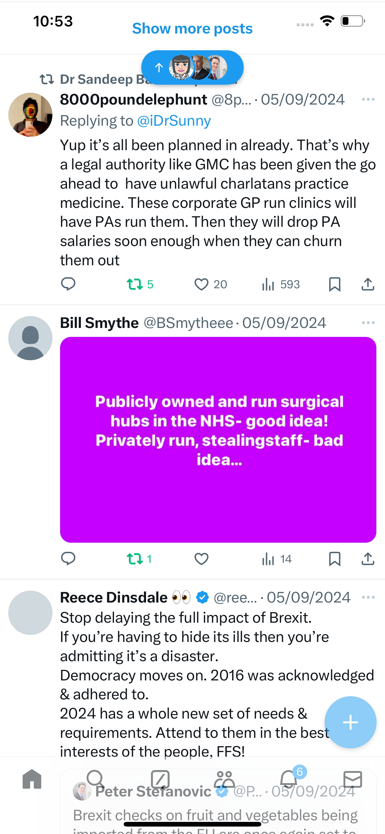The height and width of the screenshot is (834, 385).
Task: Tap Show more posts link
Action: coord(192,29)
